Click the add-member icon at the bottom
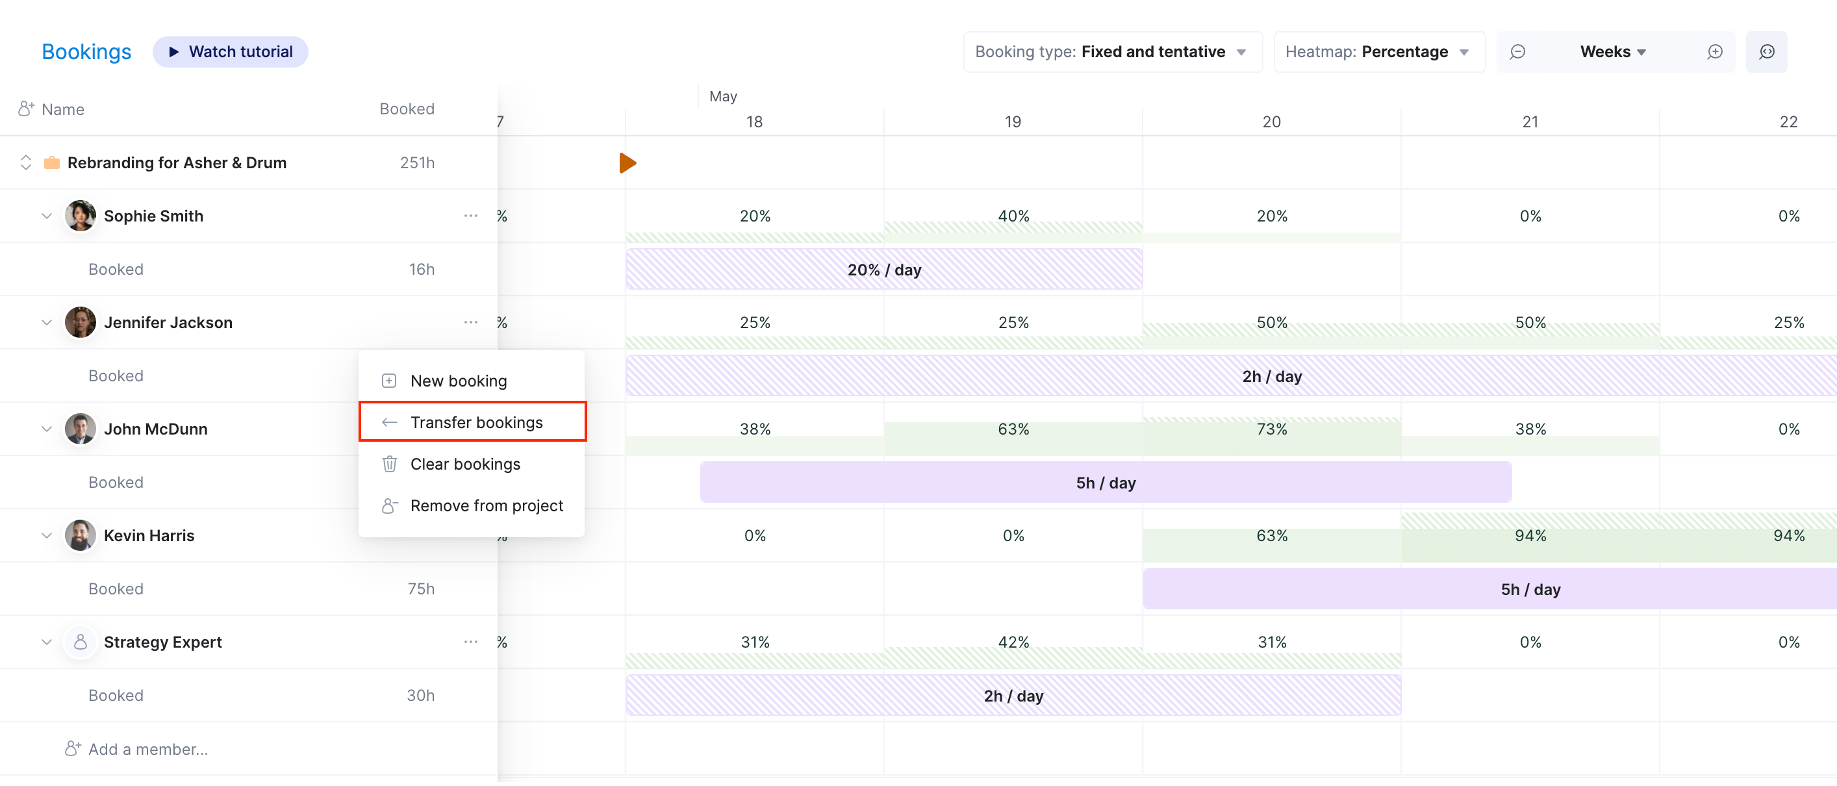This screenshot has height=786, width=1837. point(73,749)
